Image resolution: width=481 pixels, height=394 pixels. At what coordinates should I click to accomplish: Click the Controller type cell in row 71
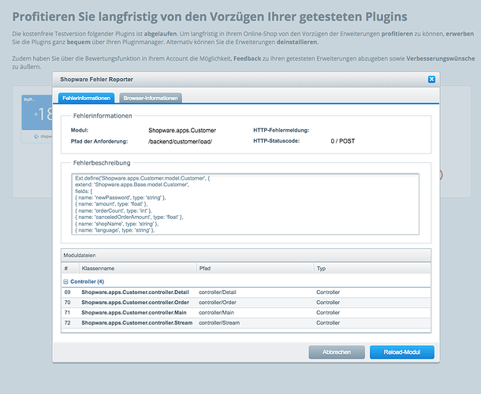(328, 313)
